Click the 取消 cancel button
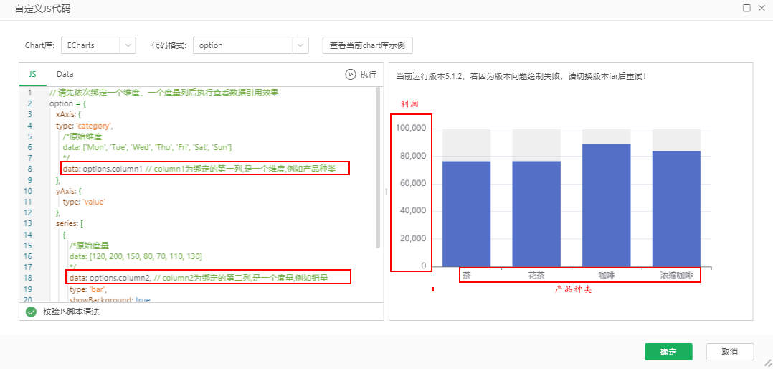773x369 pixels. point(730,352)
